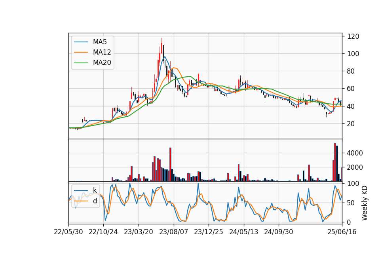This screenshot has width=380, height=273.
Task: Click the tallest volume bar near 25/06/16
Action: point(335,162)
